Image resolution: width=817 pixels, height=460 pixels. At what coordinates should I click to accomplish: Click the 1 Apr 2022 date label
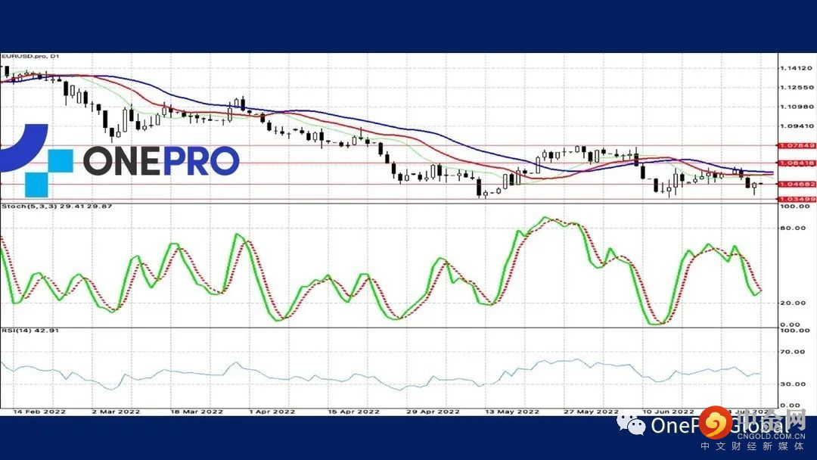tap(272, 412)
